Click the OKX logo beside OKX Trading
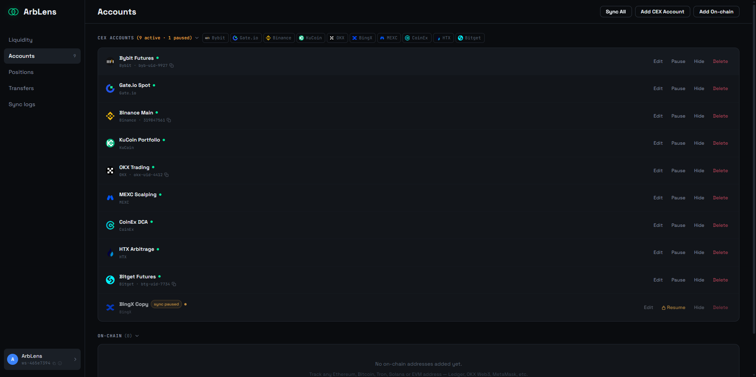The image size is (756, 377). (110, 171)
